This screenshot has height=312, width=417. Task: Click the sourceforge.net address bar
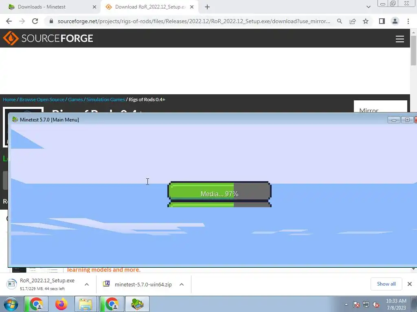point(193,21)
